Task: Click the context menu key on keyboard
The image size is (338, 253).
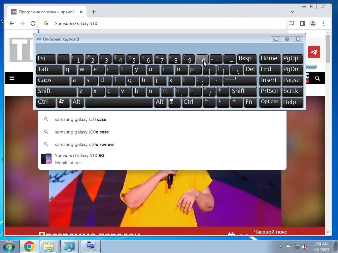Action: [x=174, y=102]
